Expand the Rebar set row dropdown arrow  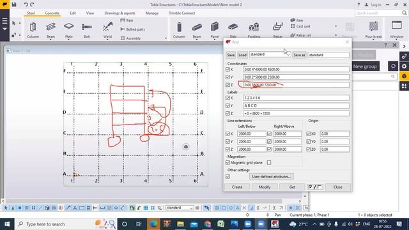tap(336, 35)
